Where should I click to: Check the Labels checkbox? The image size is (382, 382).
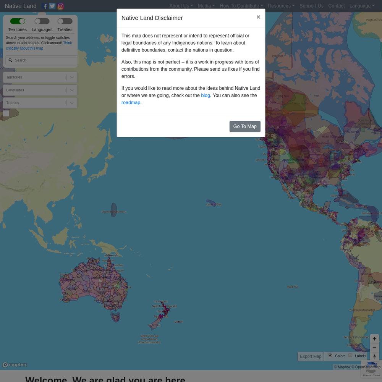tap(350, 355)
